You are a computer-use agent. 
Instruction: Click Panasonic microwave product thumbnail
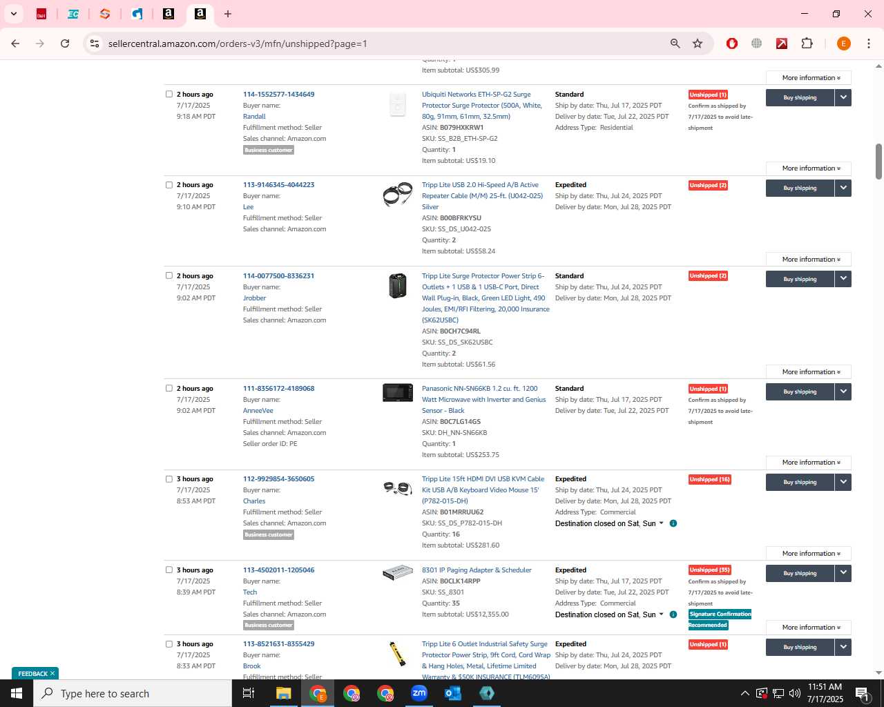[x=398, y=392]
